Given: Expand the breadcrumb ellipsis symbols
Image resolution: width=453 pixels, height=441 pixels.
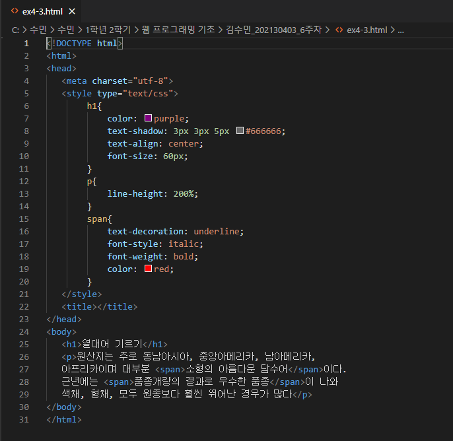Looking at the screenshot, I should [401, 30].
